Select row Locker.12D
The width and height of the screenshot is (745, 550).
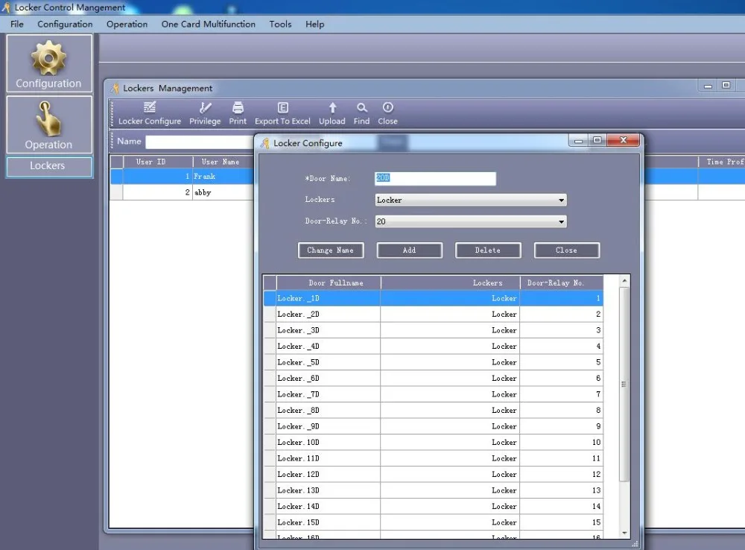(434, 475)
